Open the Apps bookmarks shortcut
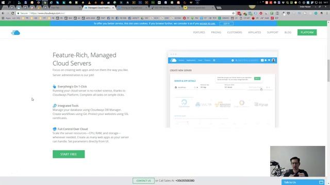This screenshot has width=330, height=185. [6, 18]
